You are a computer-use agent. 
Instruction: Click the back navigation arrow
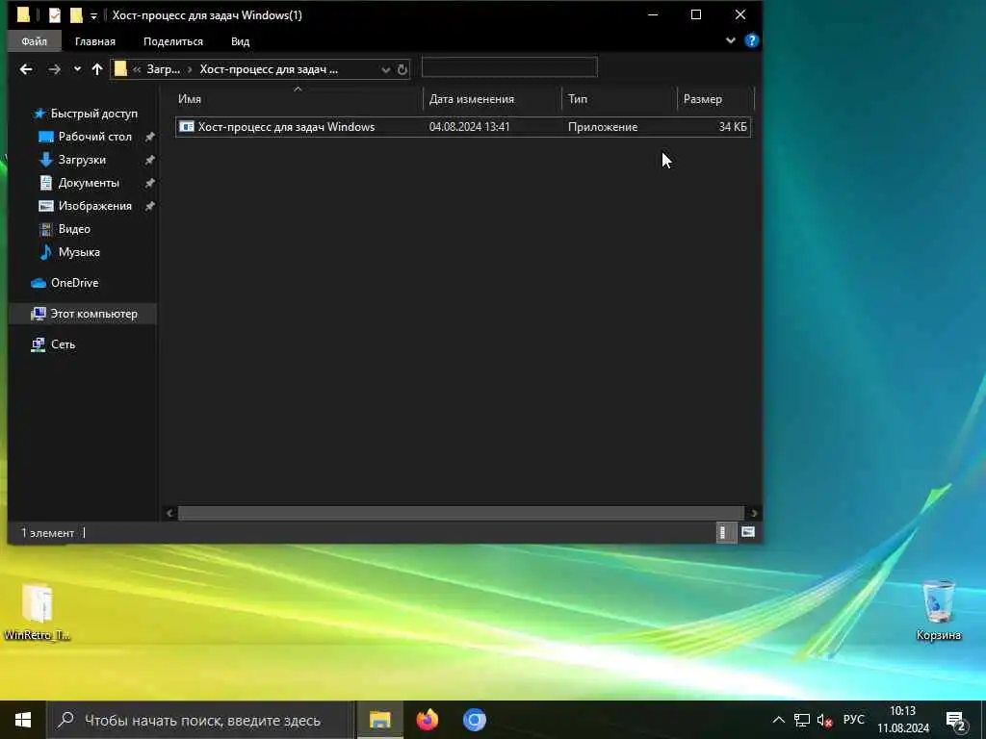[26, 69]
